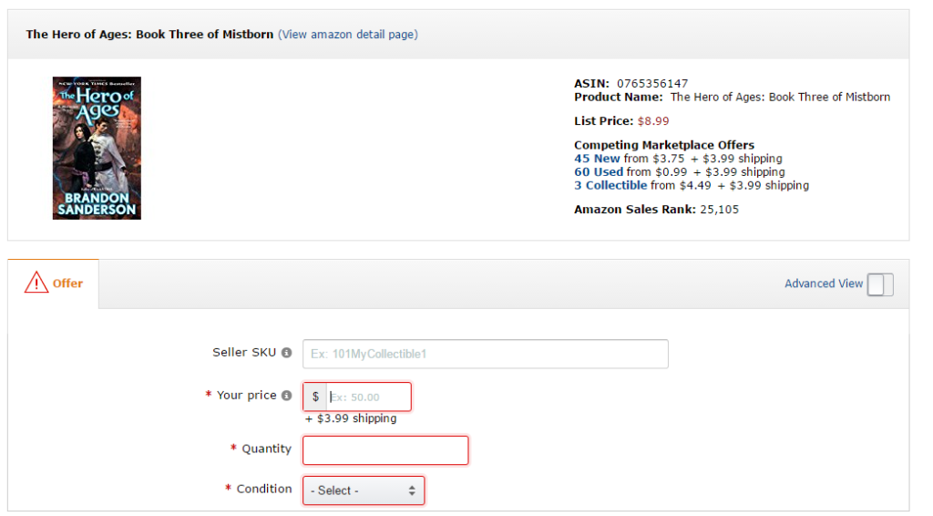Click the Quantity input field
The width and height of the screenshot is (933, 516).
(385, 450)
